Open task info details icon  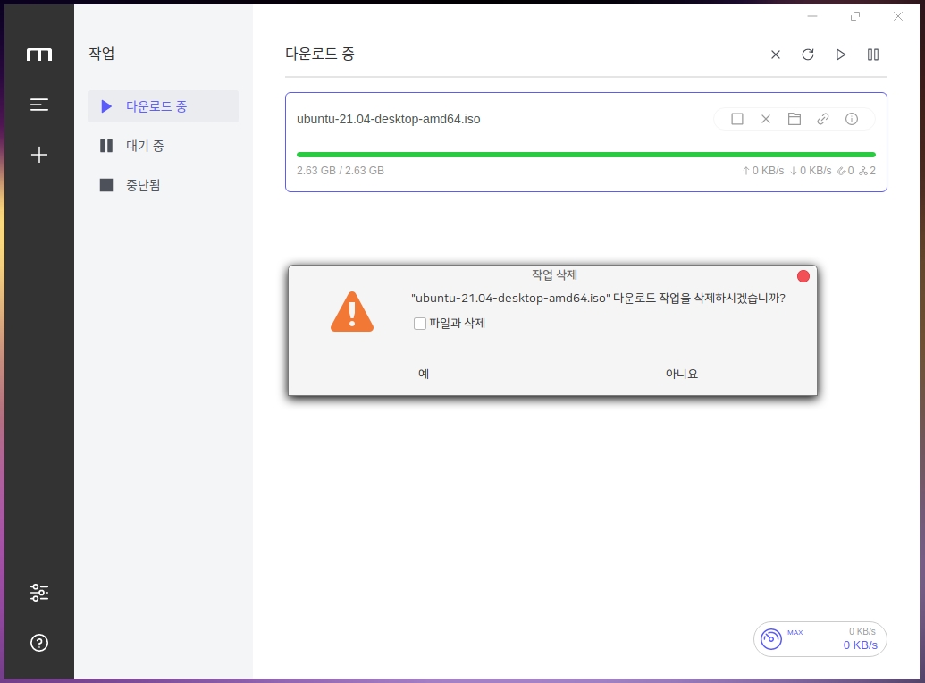[852, 119]
